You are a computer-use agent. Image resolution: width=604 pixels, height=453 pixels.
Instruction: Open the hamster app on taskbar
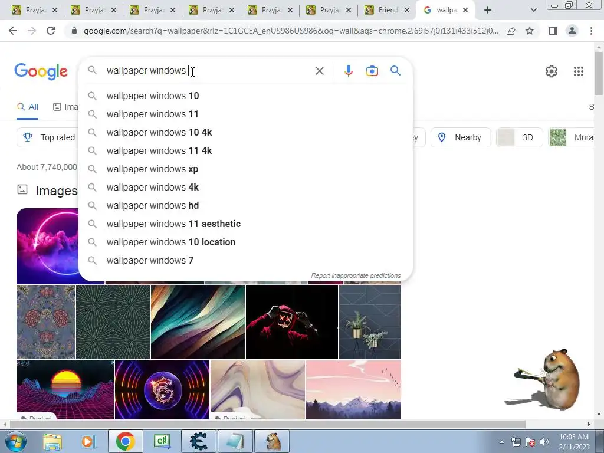coord(273,441)
